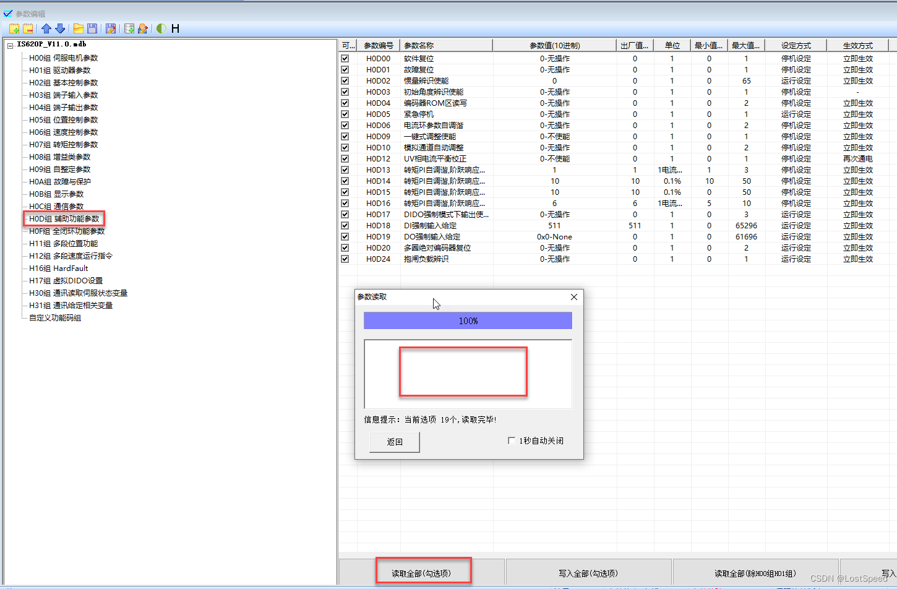This screenshot has width=897, height=589.
Task: Select H08组 增益类参数 tree node
Action: tap(59, 157)
